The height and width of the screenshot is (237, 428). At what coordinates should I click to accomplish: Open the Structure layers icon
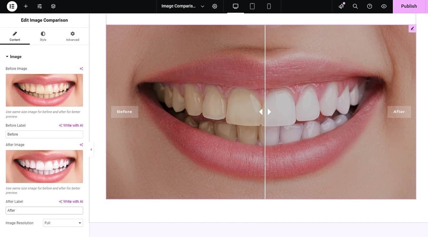(x=53, y=6)
